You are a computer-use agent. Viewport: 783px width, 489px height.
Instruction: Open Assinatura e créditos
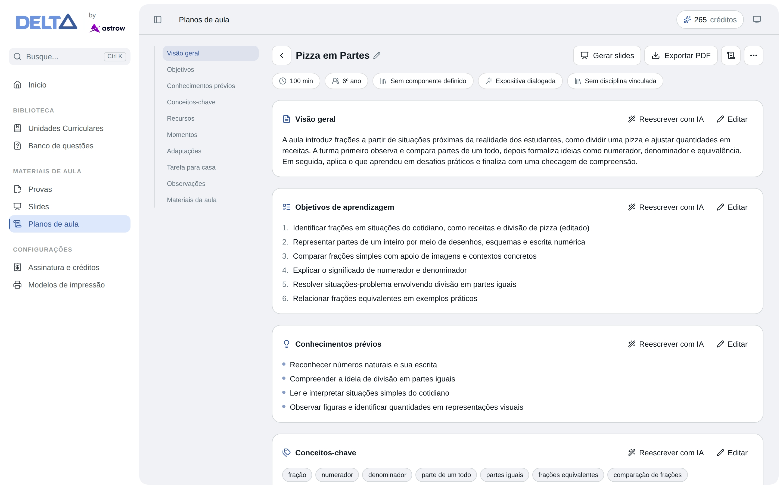[70, 268]
